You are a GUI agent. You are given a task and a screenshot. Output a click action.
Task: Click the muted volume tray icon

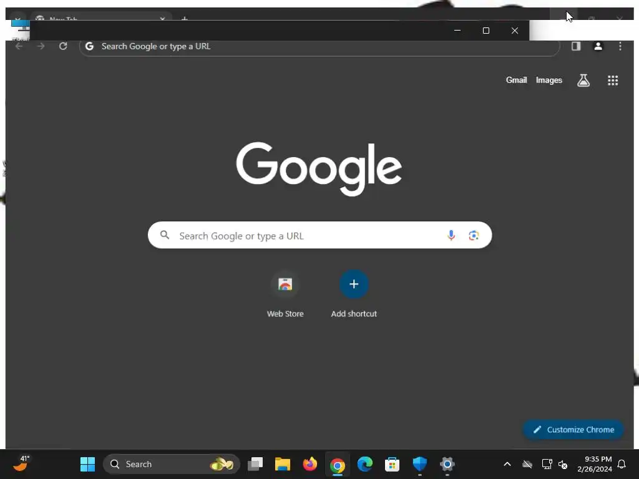[563, 464]
